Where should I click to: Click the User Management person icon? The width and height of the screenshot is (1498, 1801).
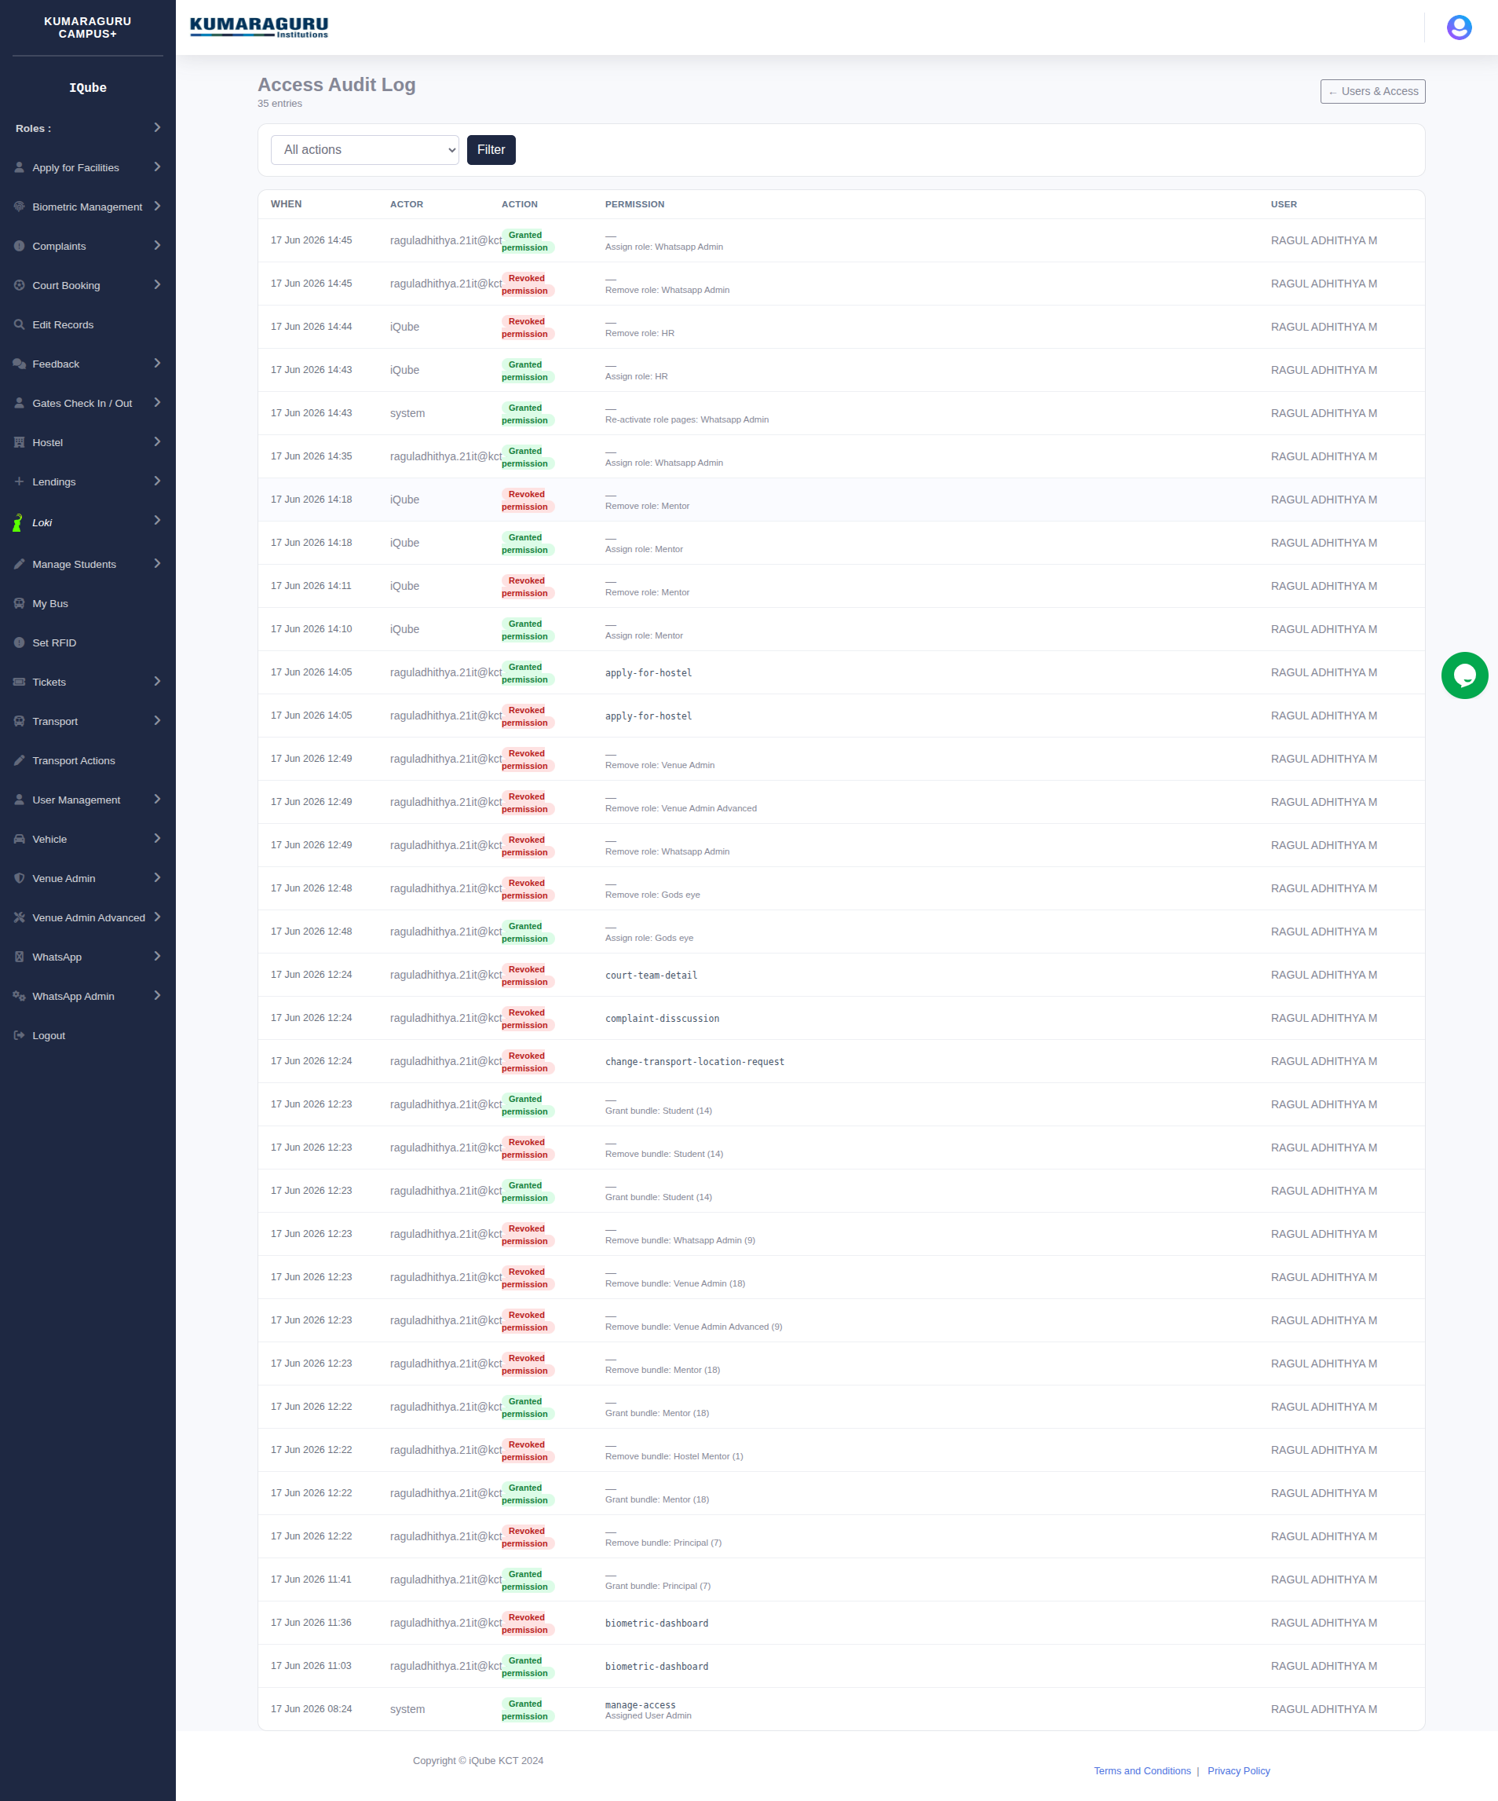pos(19,800)
